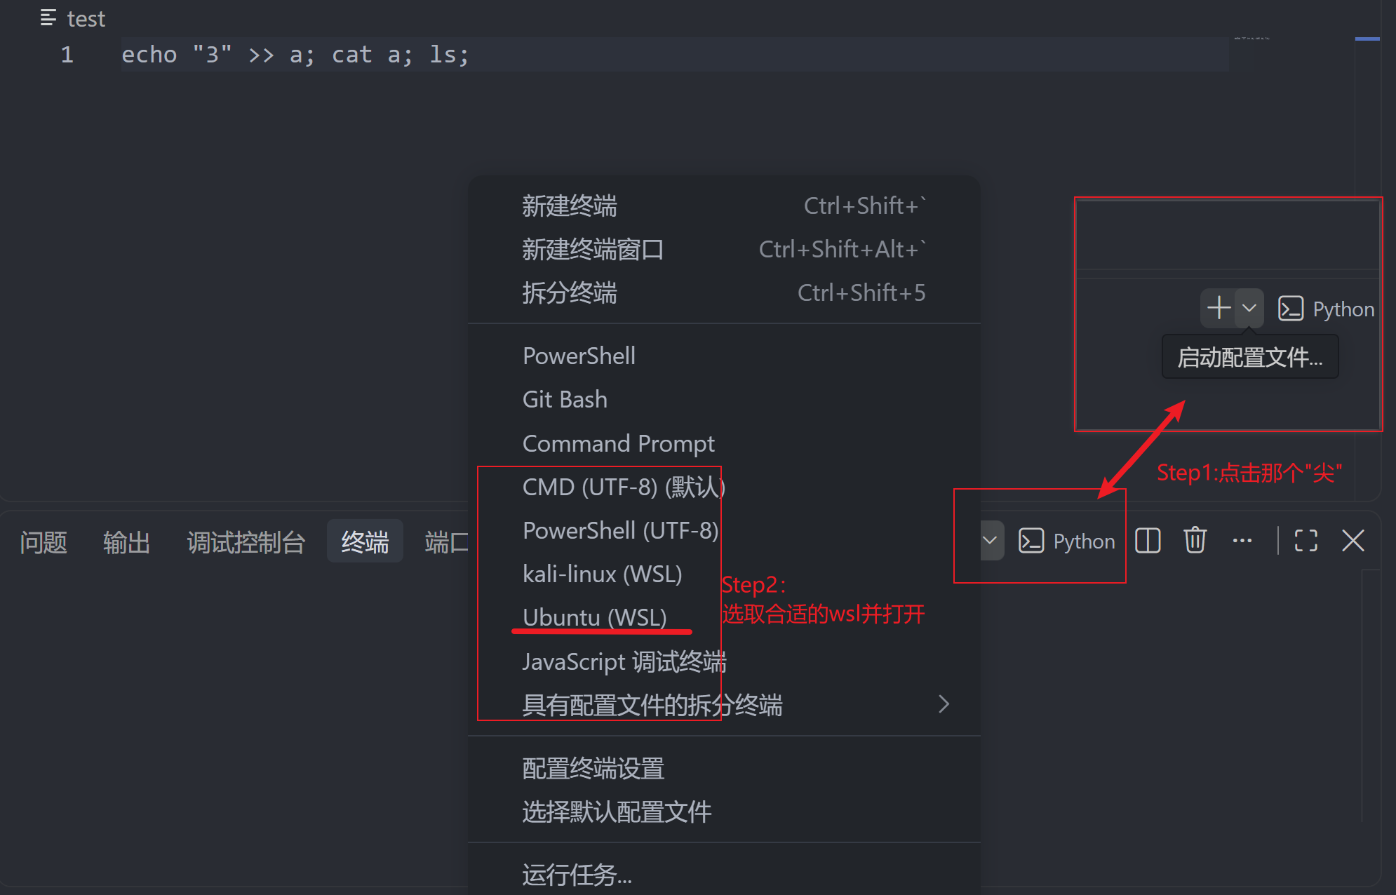Open the 调试控制台 tab
Image resolution: width=1396 pixels, height=895 pixels.
246,542
